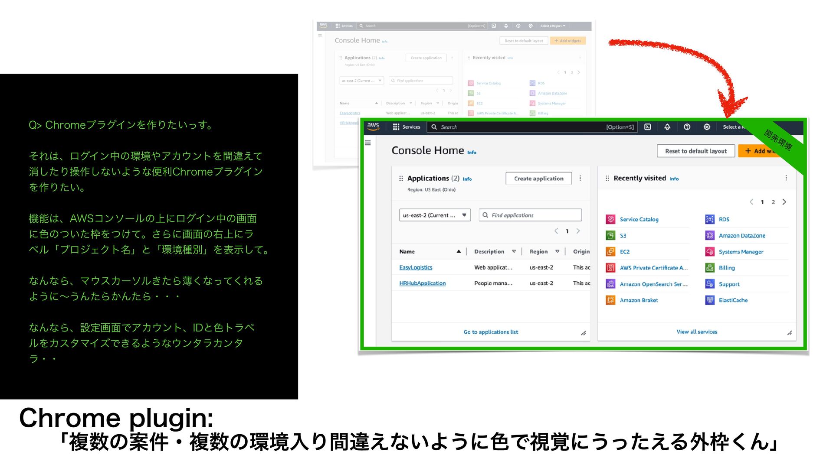Click the ElastiCache service icon
833x468 pixels.
[710, 300]
